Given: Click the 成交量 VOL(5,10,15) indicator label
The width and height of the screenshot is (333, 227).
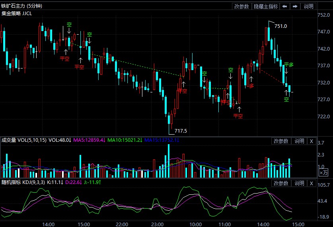Looking at the screenshot, I should pyautogui.click(x=24, y=140).
